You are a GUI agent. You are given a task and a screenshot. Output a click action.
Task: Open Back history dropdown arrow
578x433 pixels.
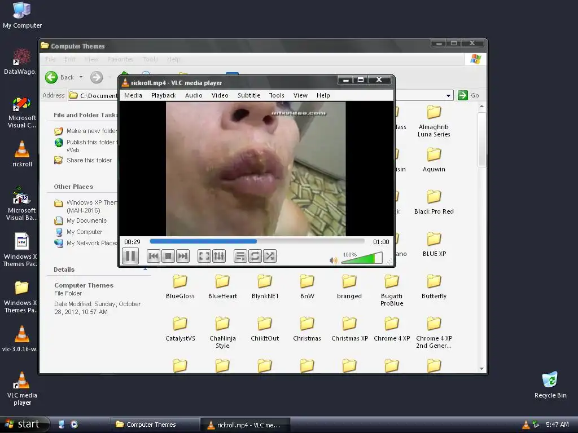coord(81,77)
